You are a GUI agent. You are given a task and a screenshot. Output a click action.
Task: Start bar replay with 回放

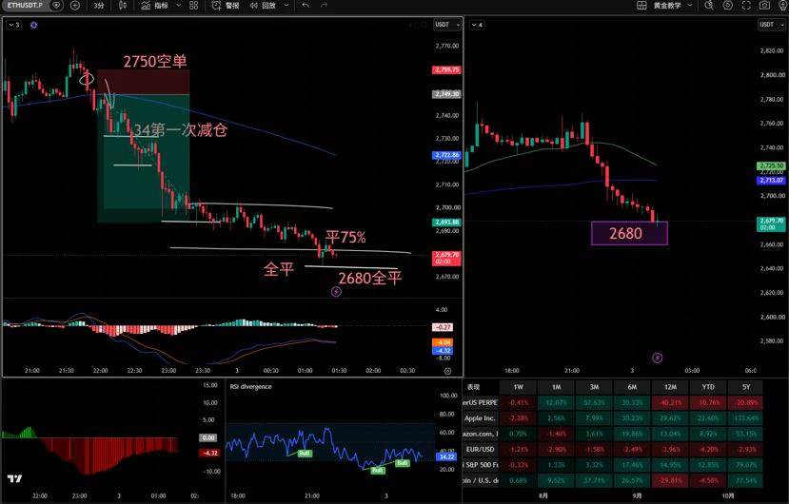(264, 6)
